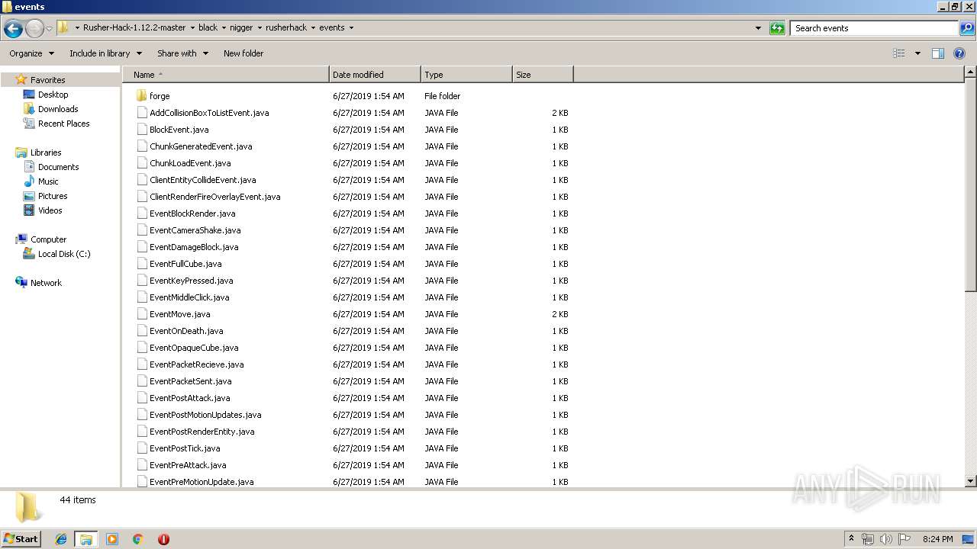Open the Documents library
The image size is (977, 549).
point(58,167)
